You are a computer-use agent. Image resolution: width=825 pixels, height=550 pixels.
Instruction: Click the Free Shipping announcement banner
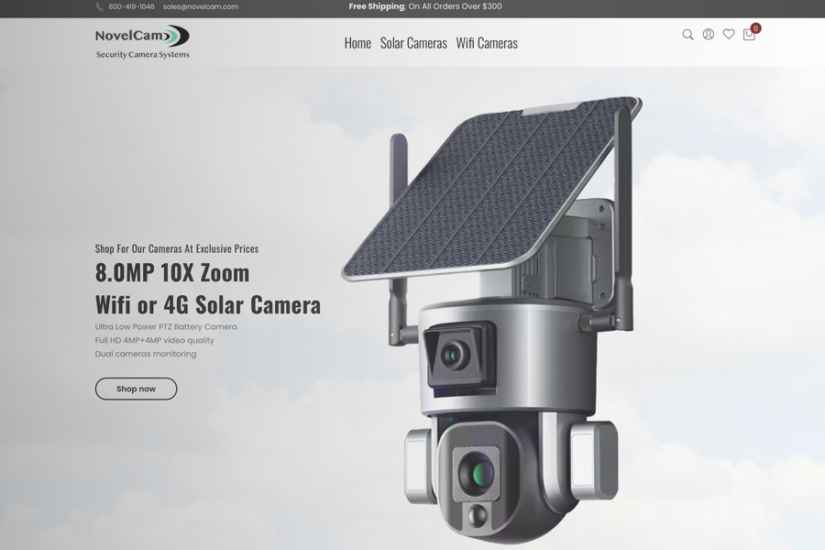pyautogui.click(x=425, y=5)
